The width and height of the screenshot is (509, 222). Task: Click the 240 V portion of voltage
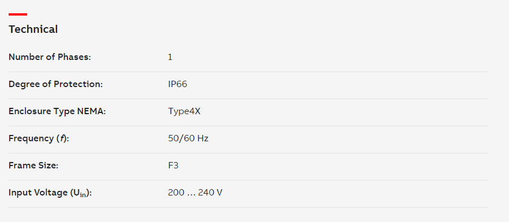[x=210, y=193]
